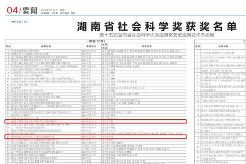
Task: Click right table row 17 '区域经济发展与流动人口收入问题研究'
Action: pyautogui.click(x=222, y=134)
